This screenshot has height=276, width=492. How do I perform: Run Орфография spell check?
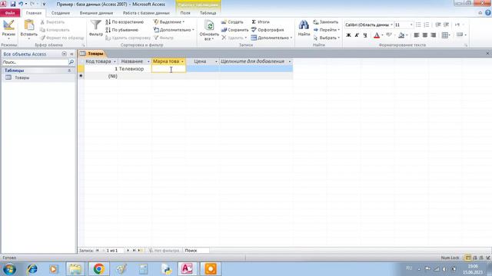pos(268,30)
